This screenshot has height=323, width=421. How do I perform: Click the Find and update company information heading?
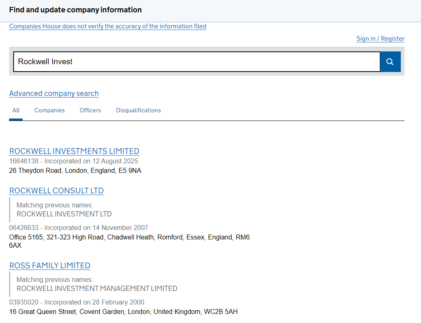pyautogui.click(x=75, y=10)
